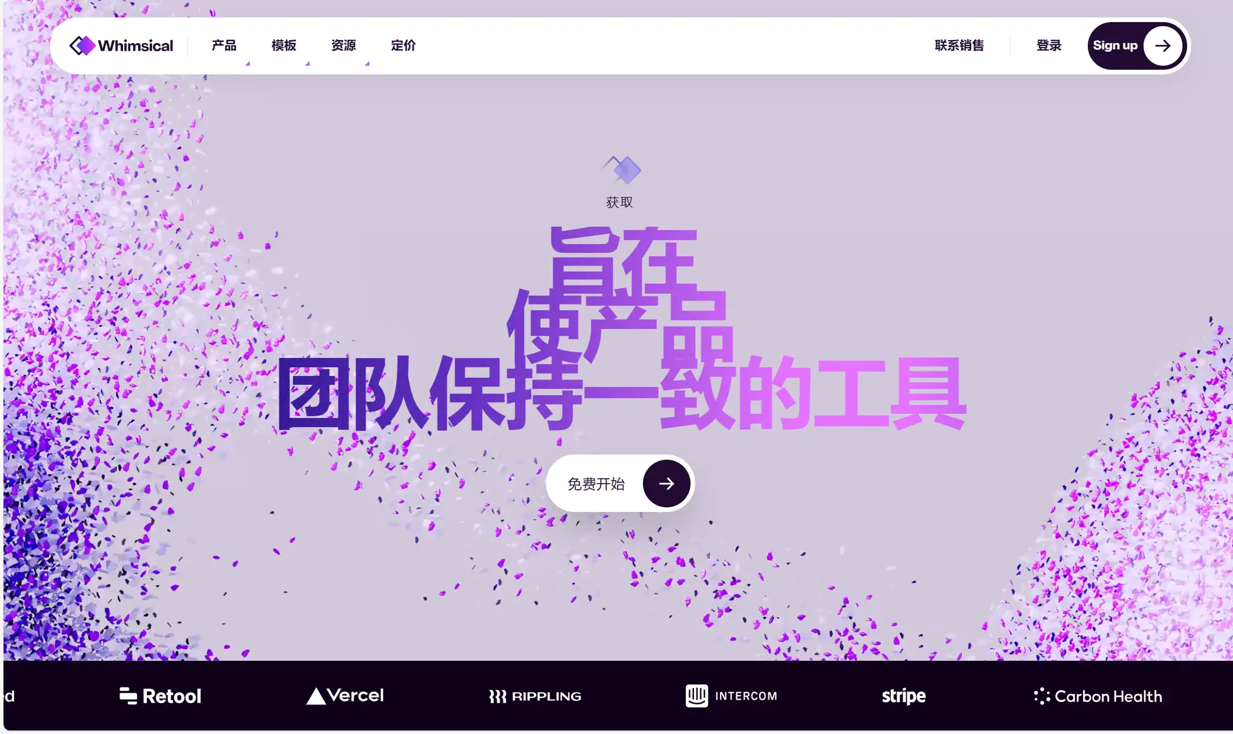Image resolution: width=1233 pixels, height=734 pixels.
Task: Open the 模板 dropdown menu
Action: pyautogui.click(x=284, y=45)
